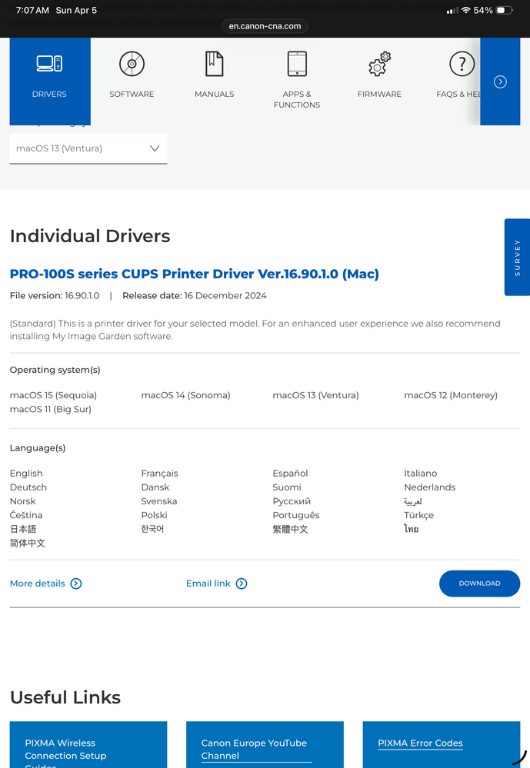This screenshot has height=768, width=530.
Task: Click 繁體中文 language entry
Action: [x=290, y=529]
